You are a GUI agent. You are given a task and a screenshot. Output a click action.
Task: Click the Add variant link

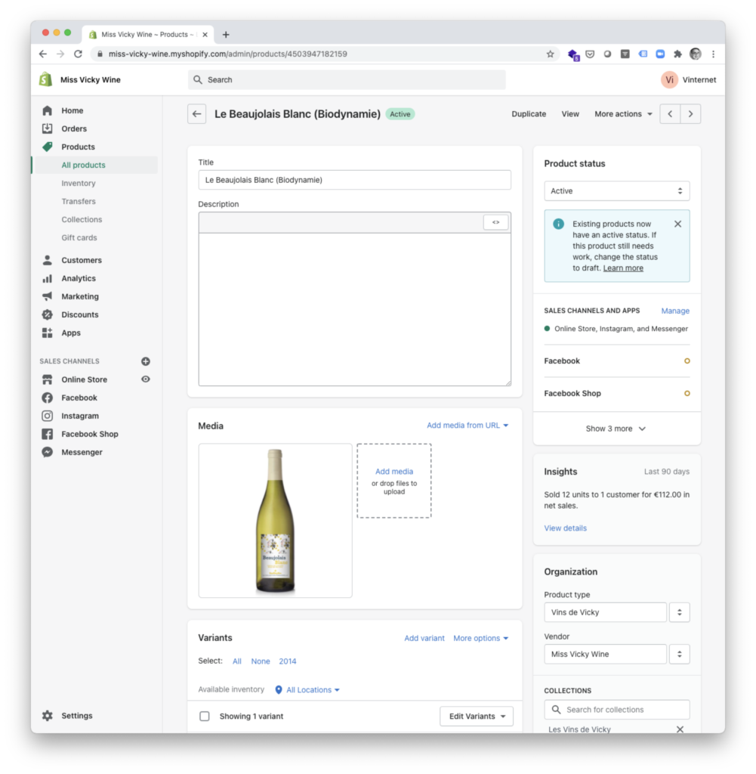(x=424, y=638)
